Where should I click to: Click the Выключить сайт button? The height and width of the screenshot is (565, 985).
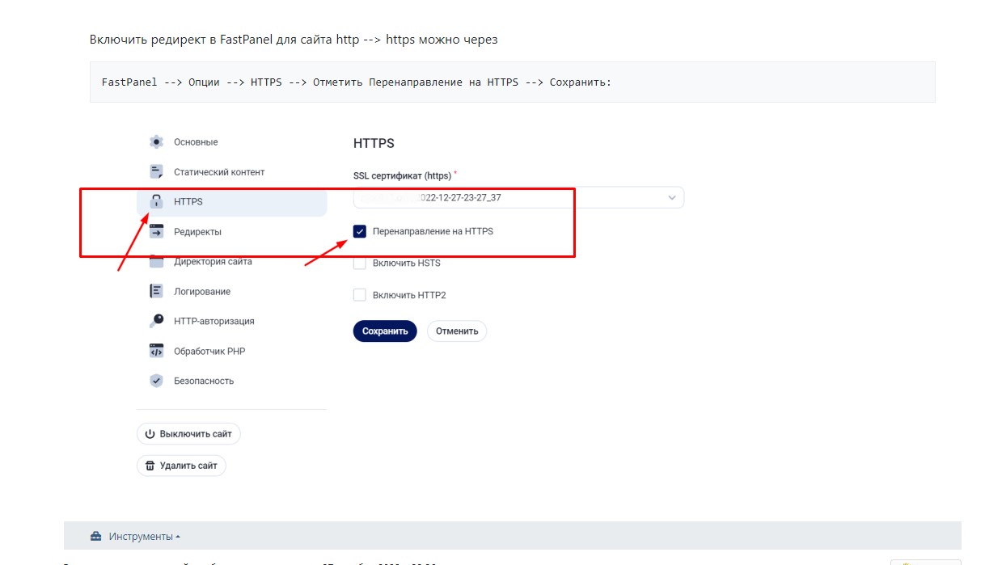click(188, 434)
